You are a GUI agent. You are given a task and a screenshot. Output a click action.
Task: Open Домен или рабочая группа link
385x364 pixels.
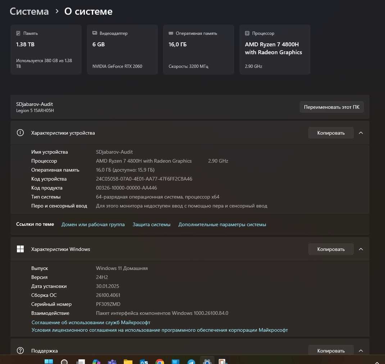[93, 224]
